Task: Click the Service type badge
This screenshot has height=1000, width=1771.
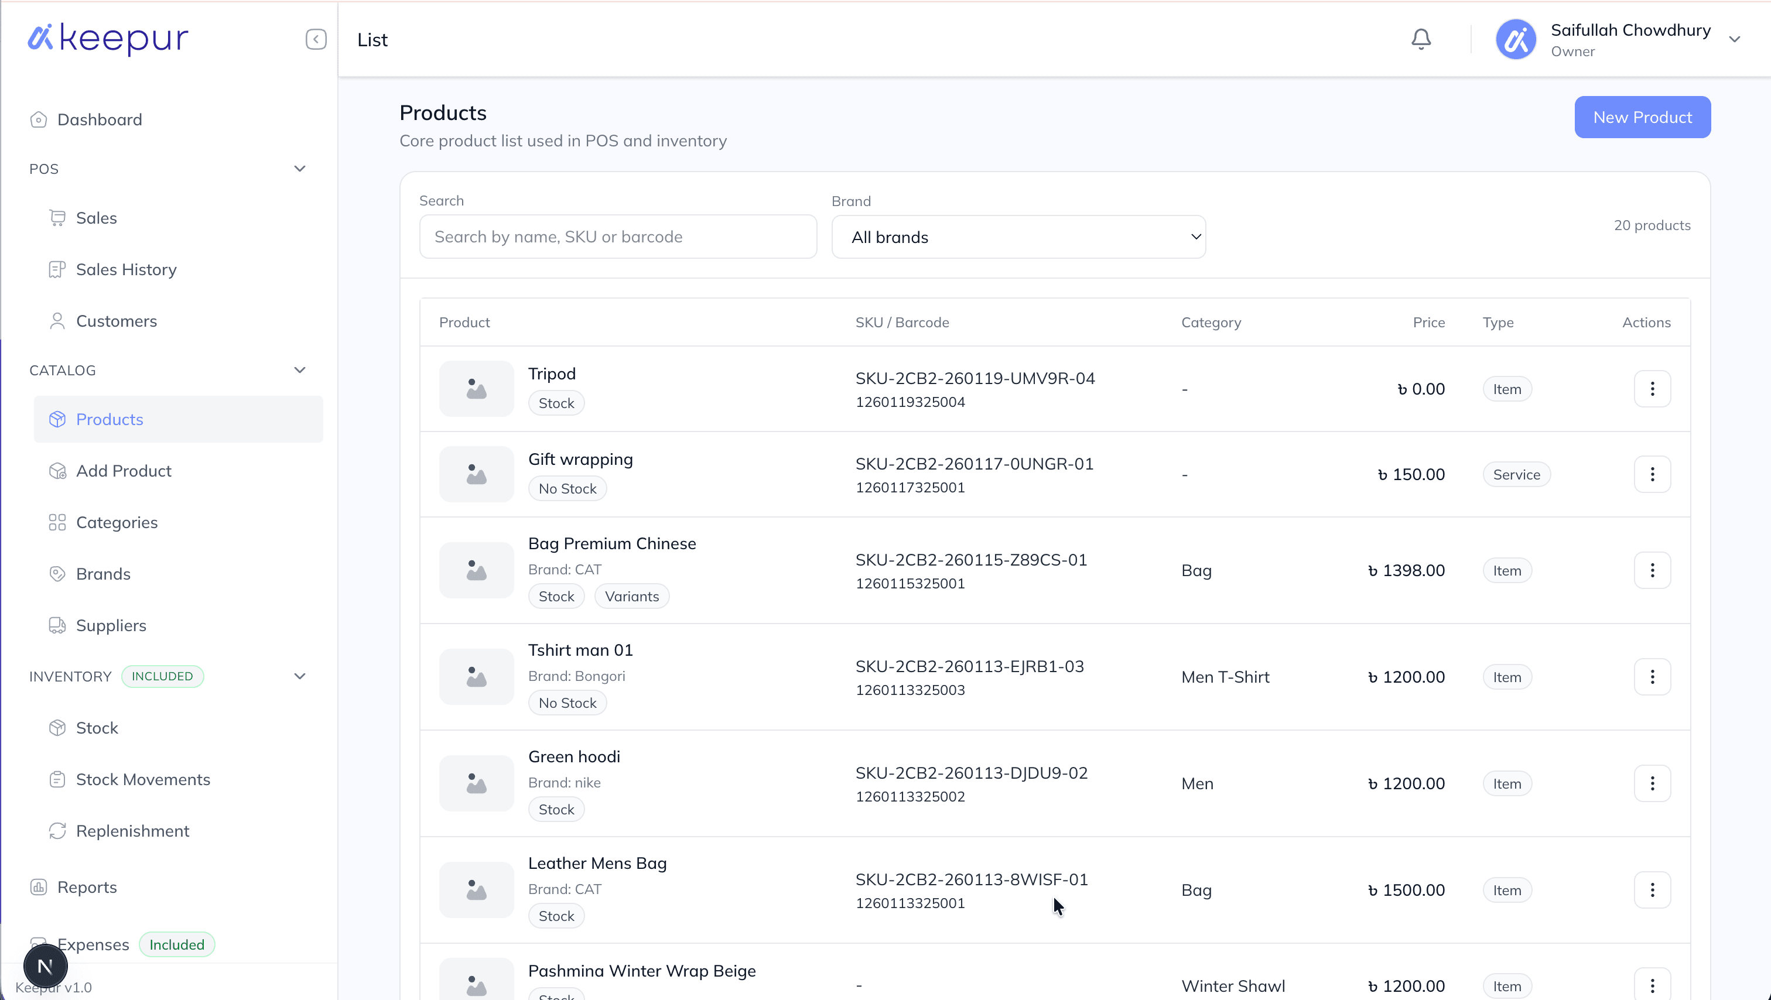Action: click(1517, 475)
